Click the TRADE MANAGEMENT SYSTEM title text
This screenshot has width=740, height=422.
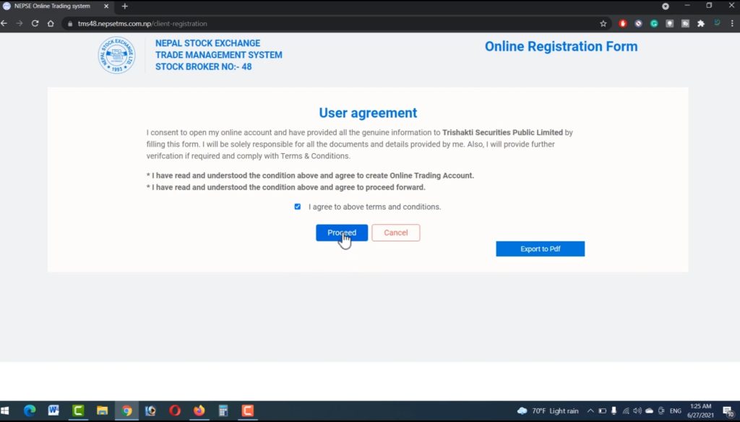[219, 55]
